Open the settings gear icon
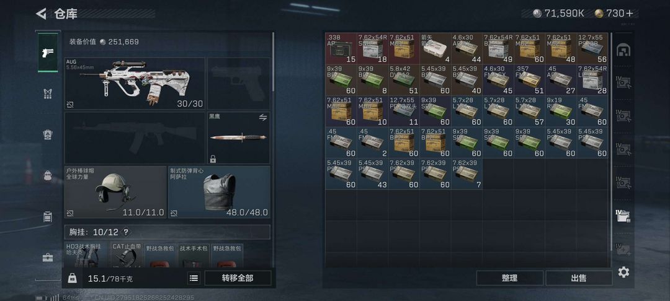This screenshot has width=670, height=301. [x=623, y=272]
